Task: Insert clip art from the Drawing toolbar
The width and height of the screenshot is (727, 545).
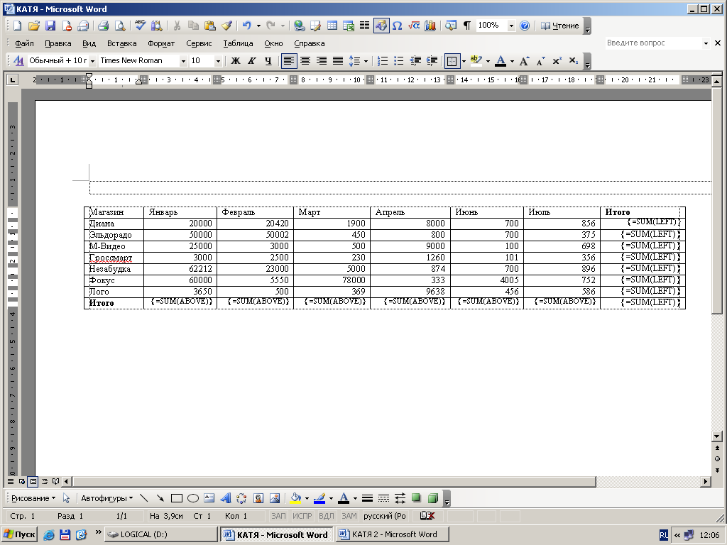Action: pyautogui.click(x=258, y=498)
